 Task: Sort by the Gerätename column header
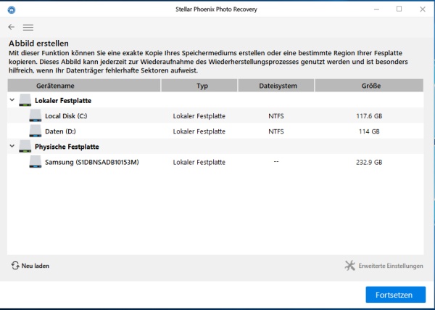click(x=84, y=86)
